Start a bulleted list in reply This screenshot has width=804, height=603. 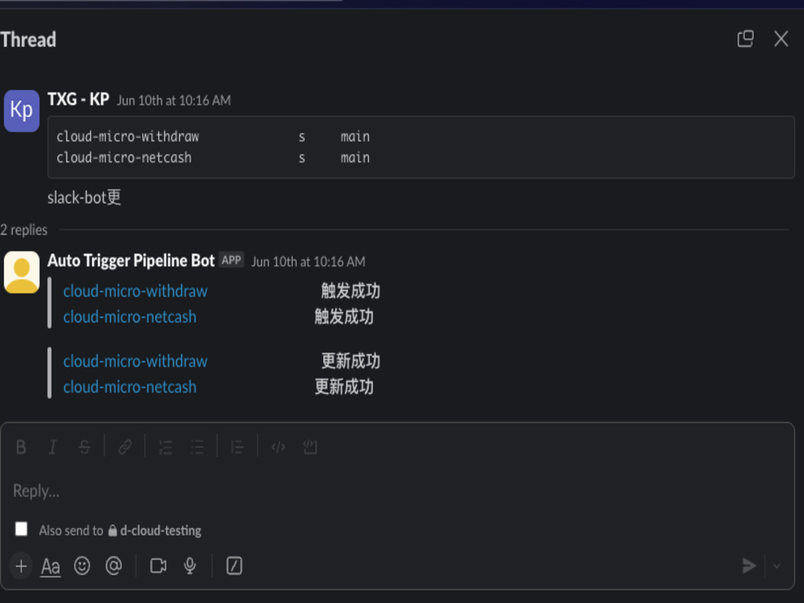point(198,447)
